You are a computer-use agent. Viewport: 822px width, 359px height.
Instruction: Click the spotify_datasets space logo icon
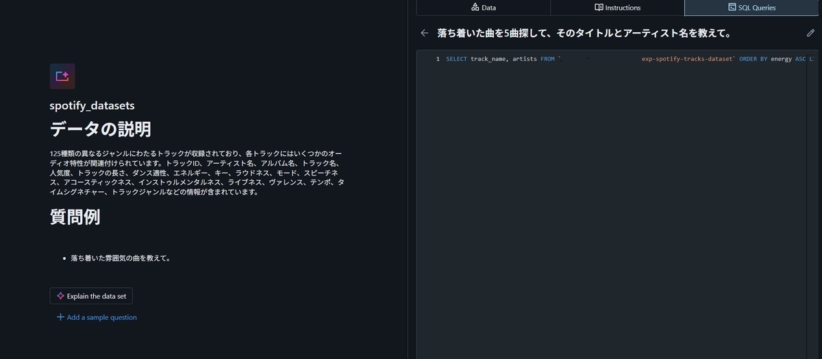62,76
